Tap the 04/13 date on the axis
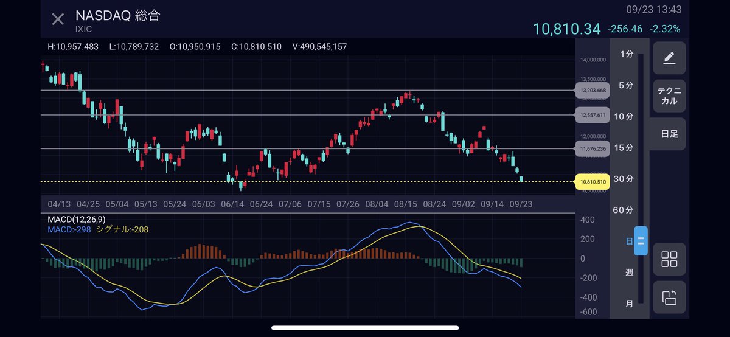The width and height of the screenshot is (730, 337). tap(58, 204)
